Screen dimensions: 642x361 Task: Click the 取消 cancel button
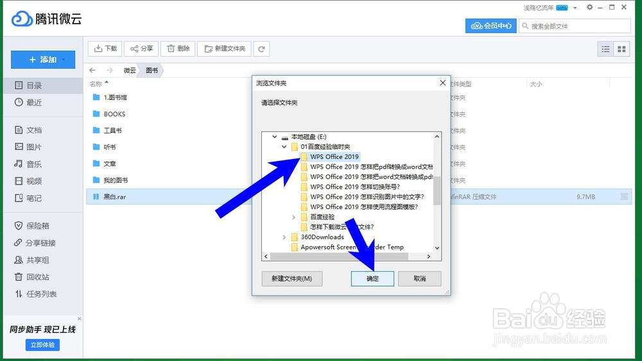(x=420, y=278)
